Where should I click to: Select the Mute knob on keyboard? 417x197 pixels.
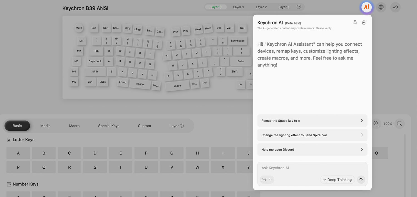coord(79,28)
